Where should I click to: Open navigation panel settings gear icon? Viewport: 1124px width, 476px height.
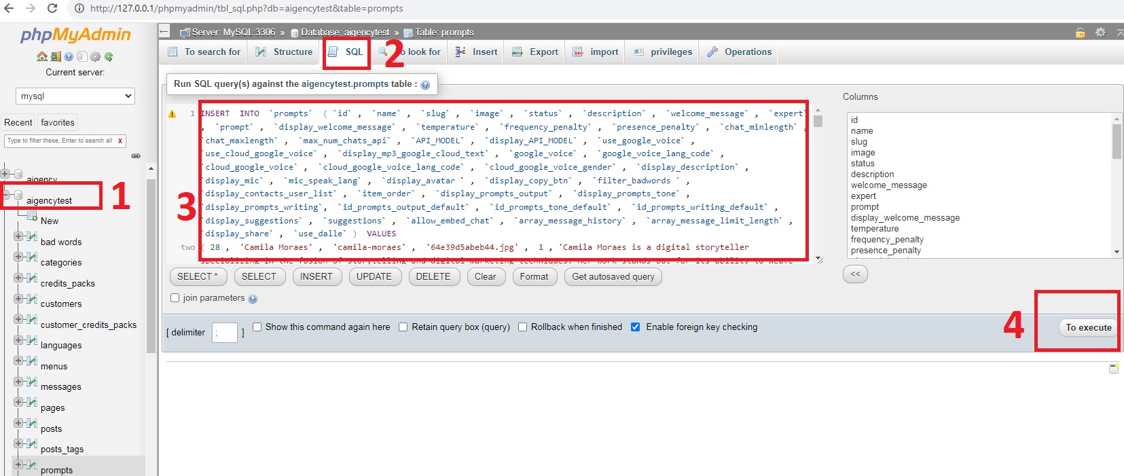tap(95, 56)
